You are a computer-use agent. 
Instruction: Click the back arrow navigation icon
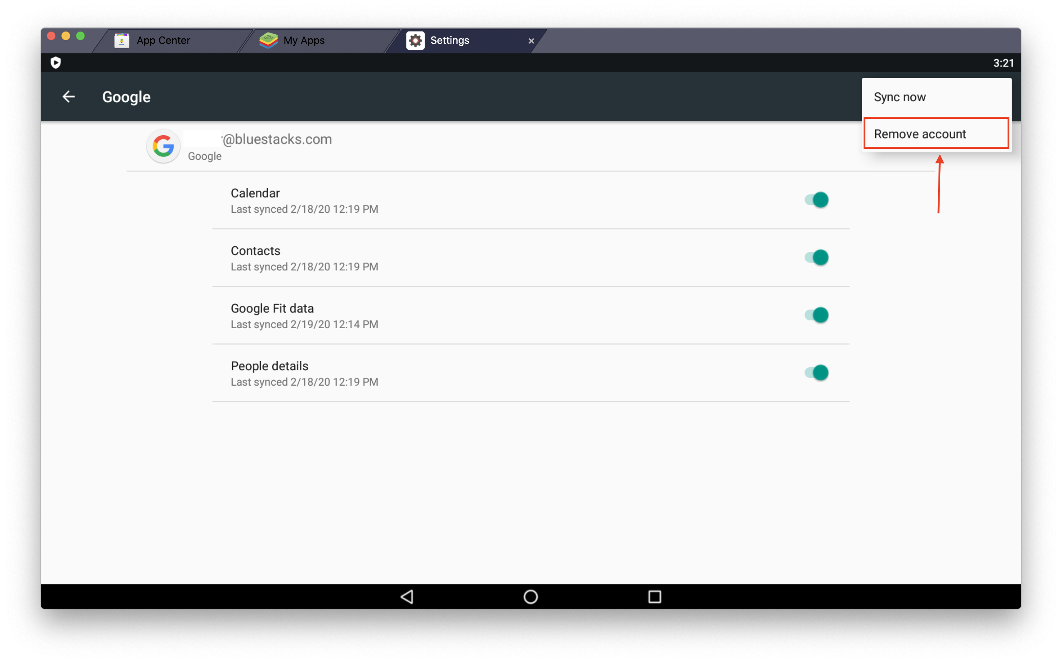coord(69,96)
